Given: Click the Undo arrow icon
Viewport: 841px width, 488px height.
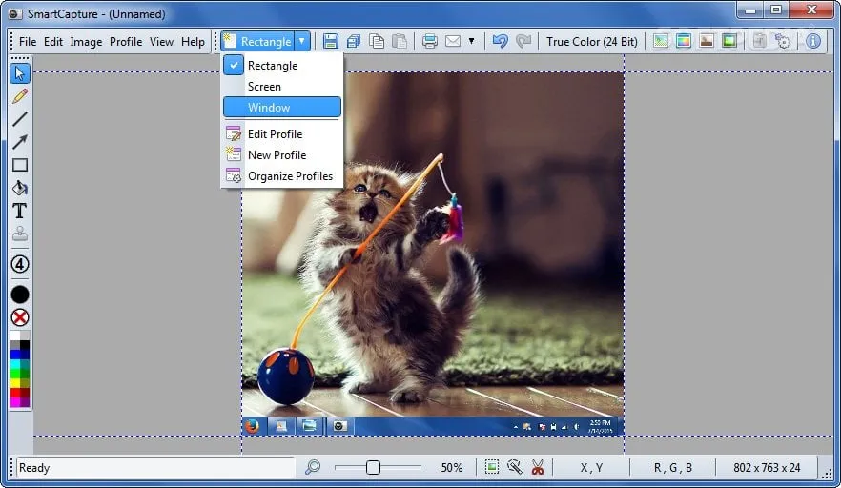Looking at the screenshot, I should [500, 41].
